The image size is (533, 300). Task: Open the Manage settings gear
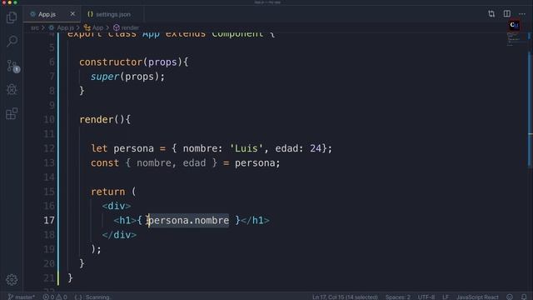click(12, 280)
